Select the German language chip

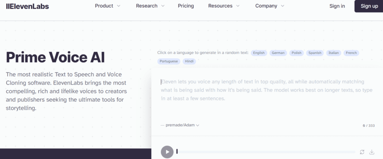[x=278, y=53]
